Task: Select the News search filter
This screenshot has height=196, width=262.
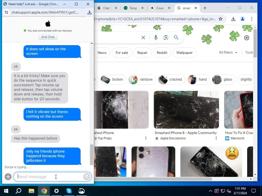Action: 102,53
